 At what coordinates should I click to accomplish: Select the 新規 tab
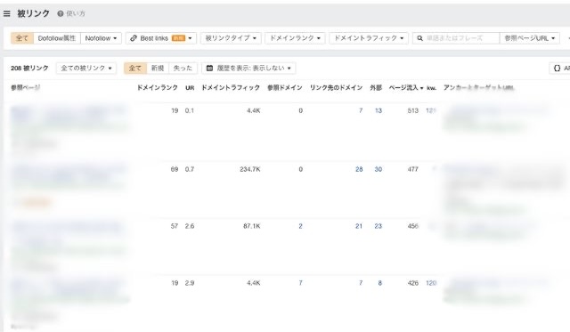pyautogui.click(x=158, y=68)
